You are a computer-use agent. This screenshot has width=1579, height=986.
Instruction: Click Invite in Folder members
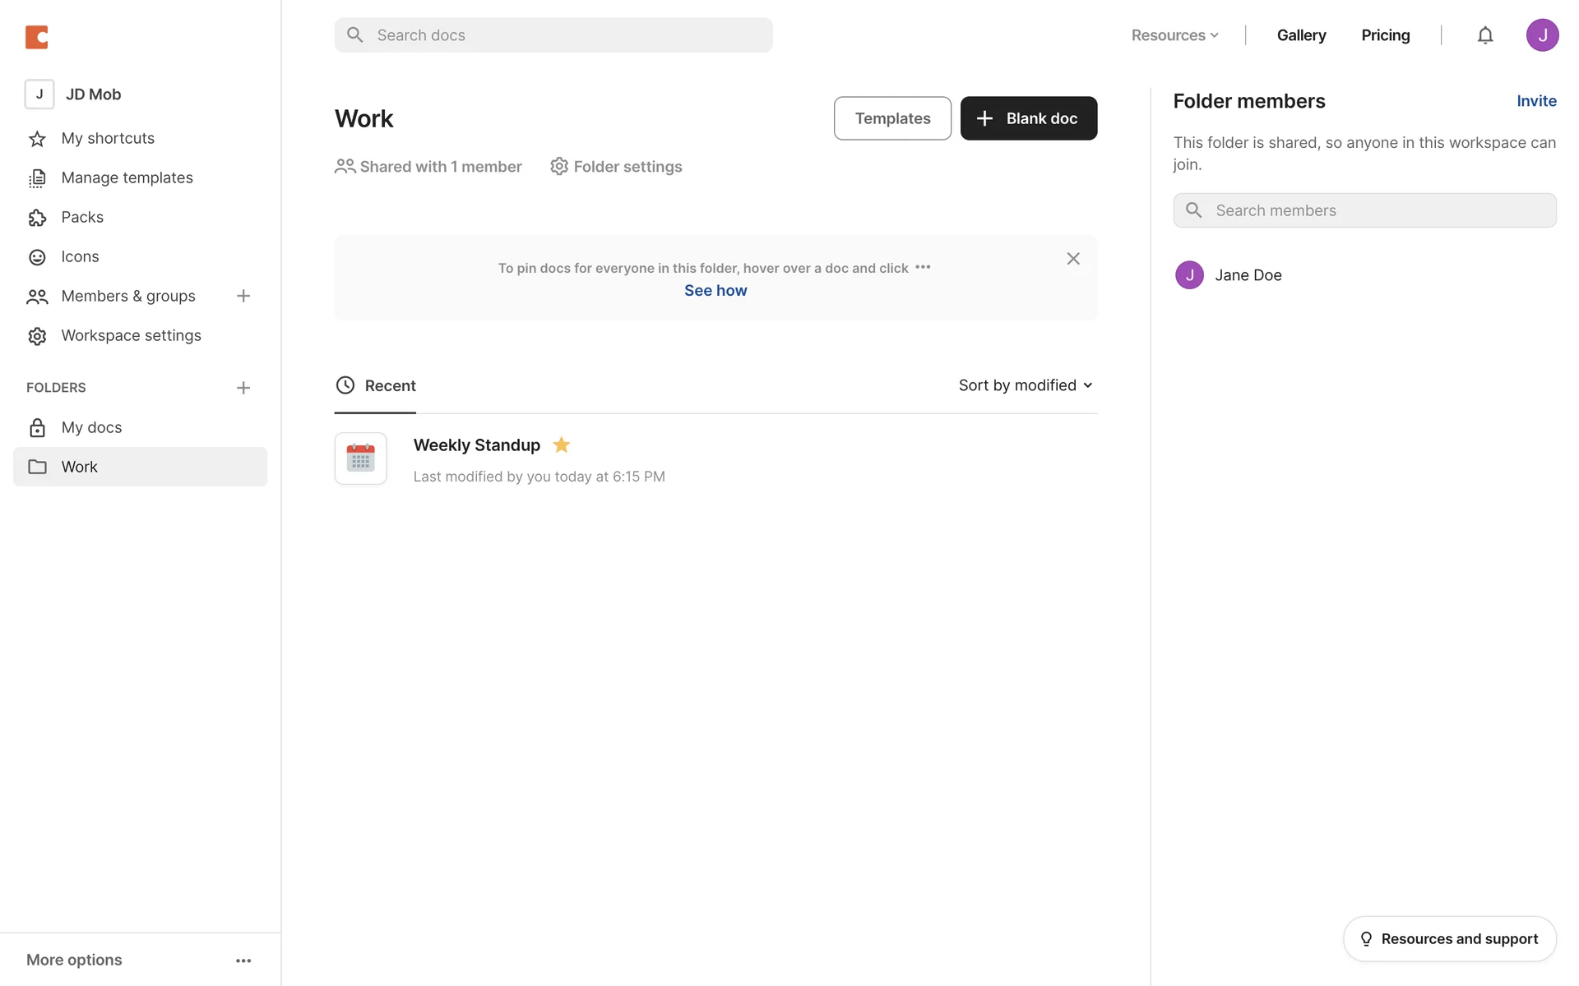(1536, 101)
